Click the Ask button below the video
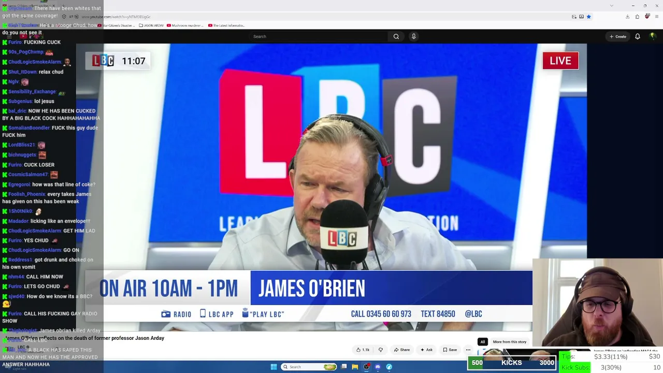The height and width of the screenshot is (373, 663). (426, 350)
